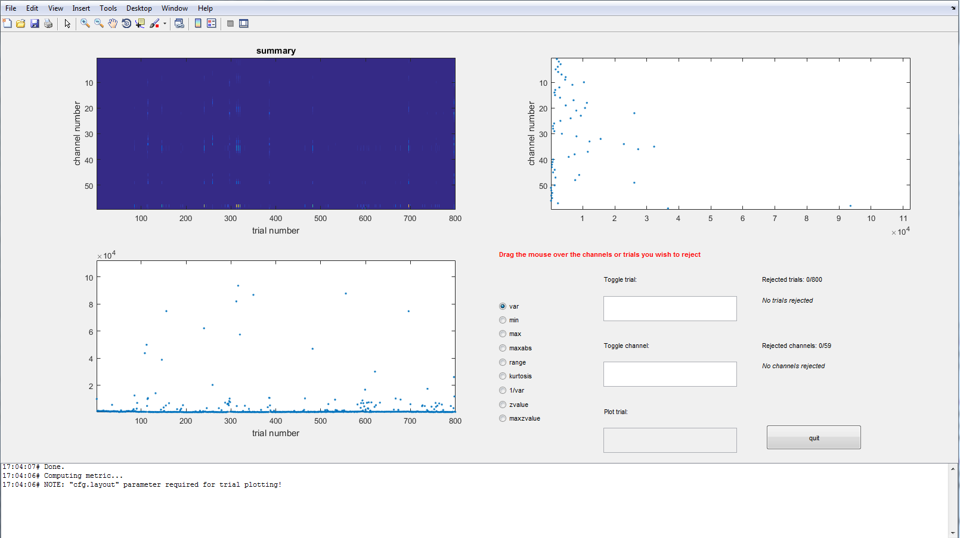Select the max metric radio button
The height and width of the screenshot is (538, 960).
503,334
